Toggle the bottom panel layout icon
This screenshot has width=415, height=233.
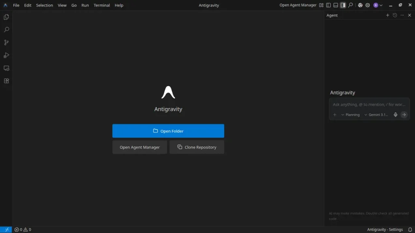click(x=335, y=5)
